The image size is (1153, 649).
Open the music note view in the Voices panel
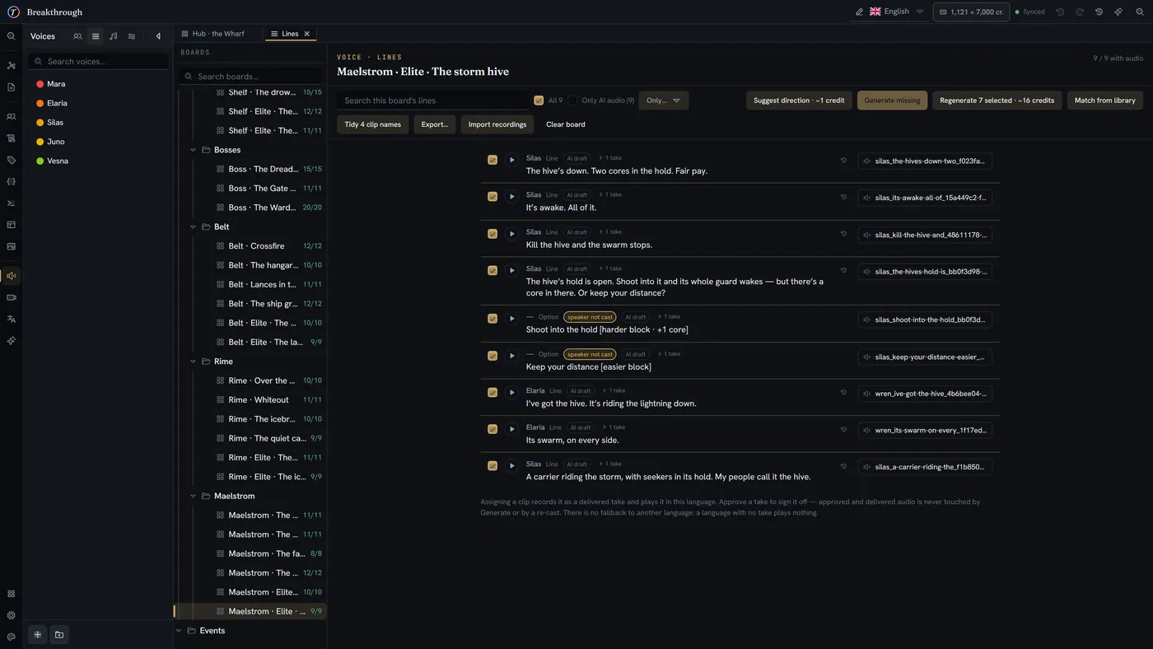tap(114, 36)
